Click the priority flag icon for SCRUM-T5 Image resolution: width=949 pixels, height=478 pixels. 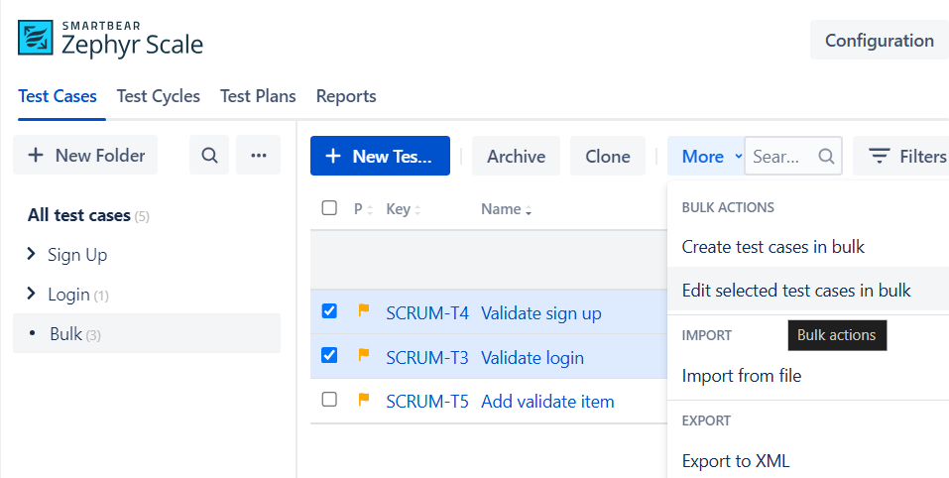(363, 401)
